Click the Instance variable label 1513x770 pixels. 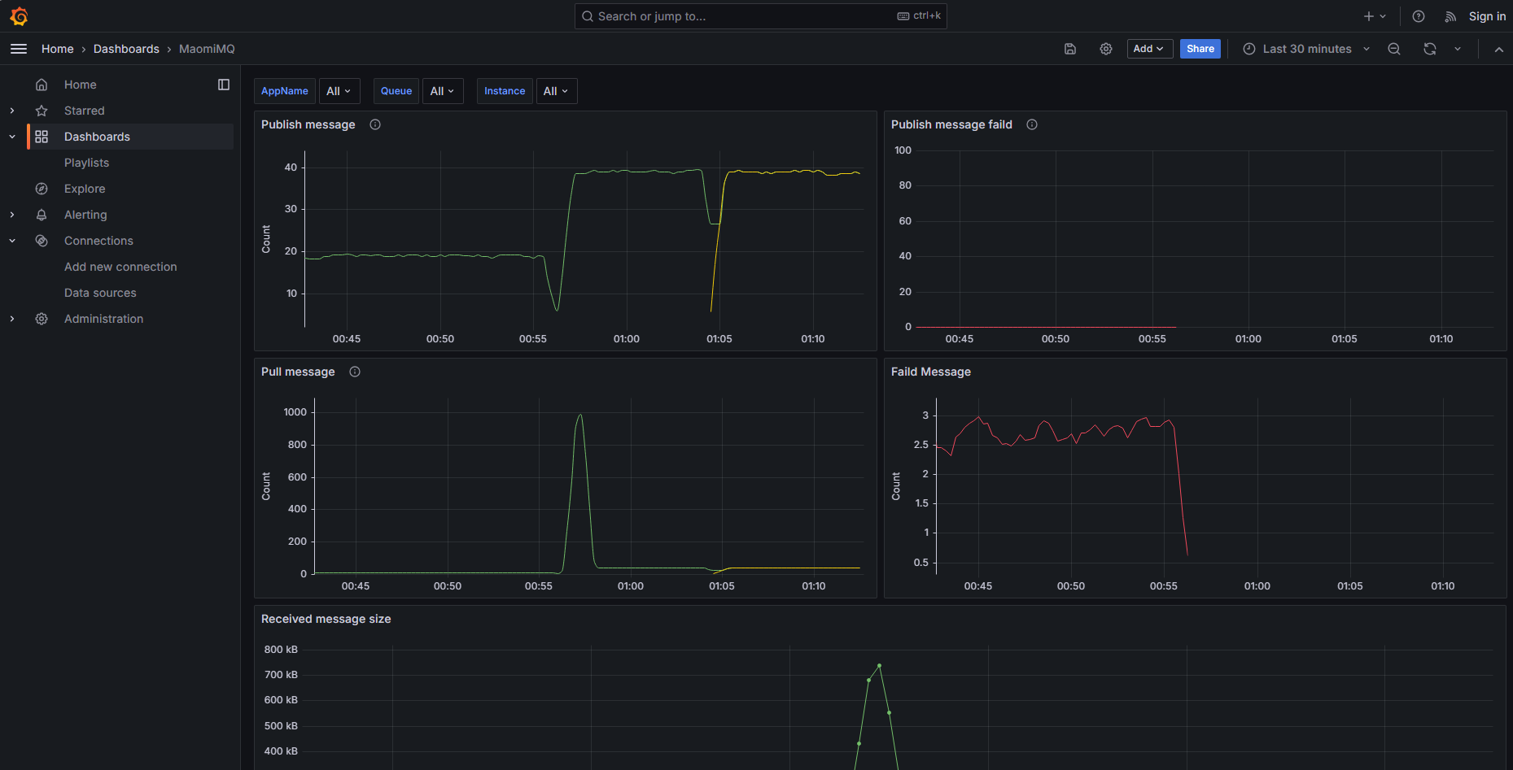(x=505, y=91)
